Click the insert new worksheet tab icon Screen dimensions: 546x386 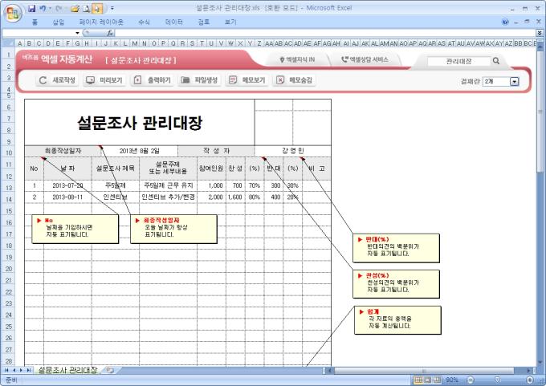coord(110,370)
